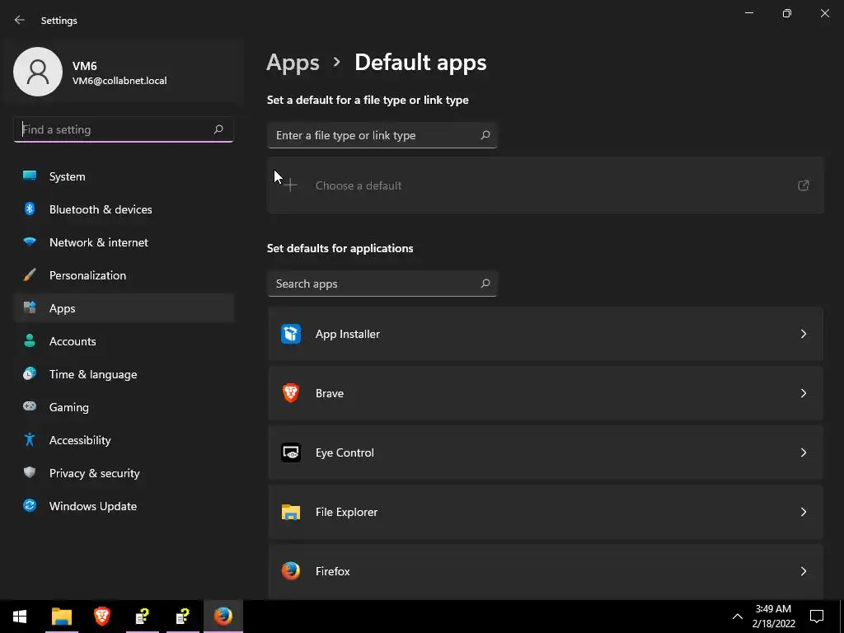844x633 pixels.
Task: Expand Eye Control defaults chevron
Action: [x=803, y=452]
